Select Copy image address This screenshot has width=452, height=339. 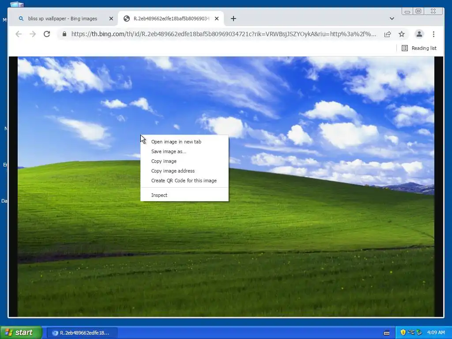(185, 171)
